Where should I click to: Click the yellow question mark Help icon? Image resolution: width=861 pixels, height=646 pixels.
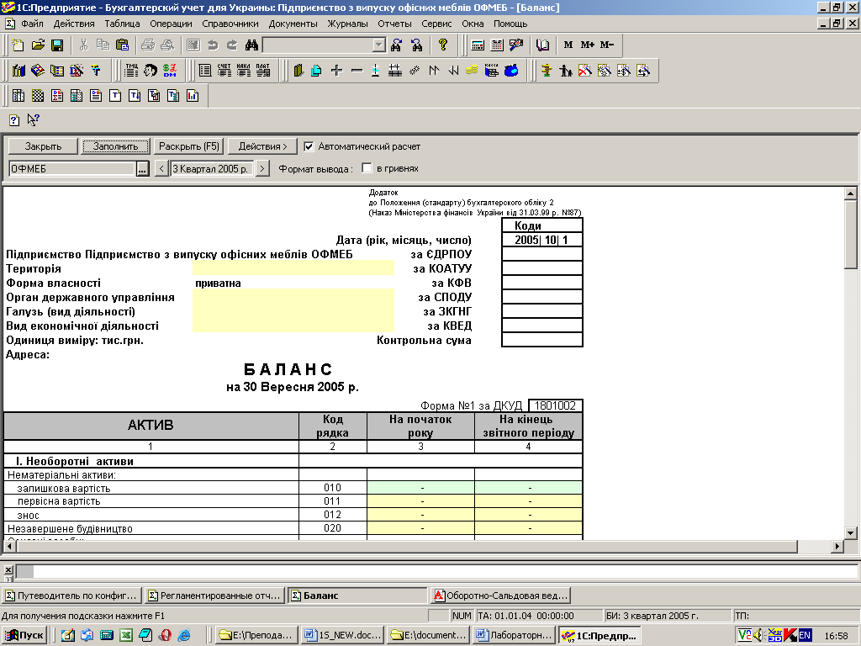(443, 45)
